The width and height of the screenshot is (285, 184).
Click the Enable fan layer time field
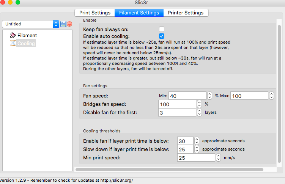pos(185,141)
